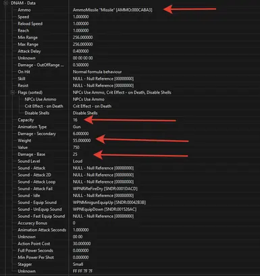260x276 pixels.
Task: Select Crit Effect - on Death flag
Action: click(x=44, y=106)
